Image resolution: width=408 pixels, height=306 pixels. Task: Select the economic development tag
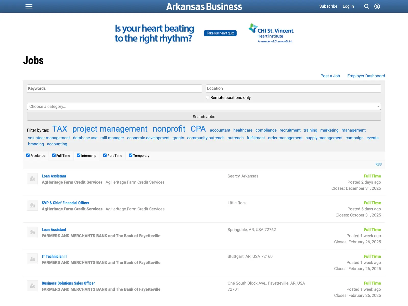pyautogui.click(x=148, y=138)
